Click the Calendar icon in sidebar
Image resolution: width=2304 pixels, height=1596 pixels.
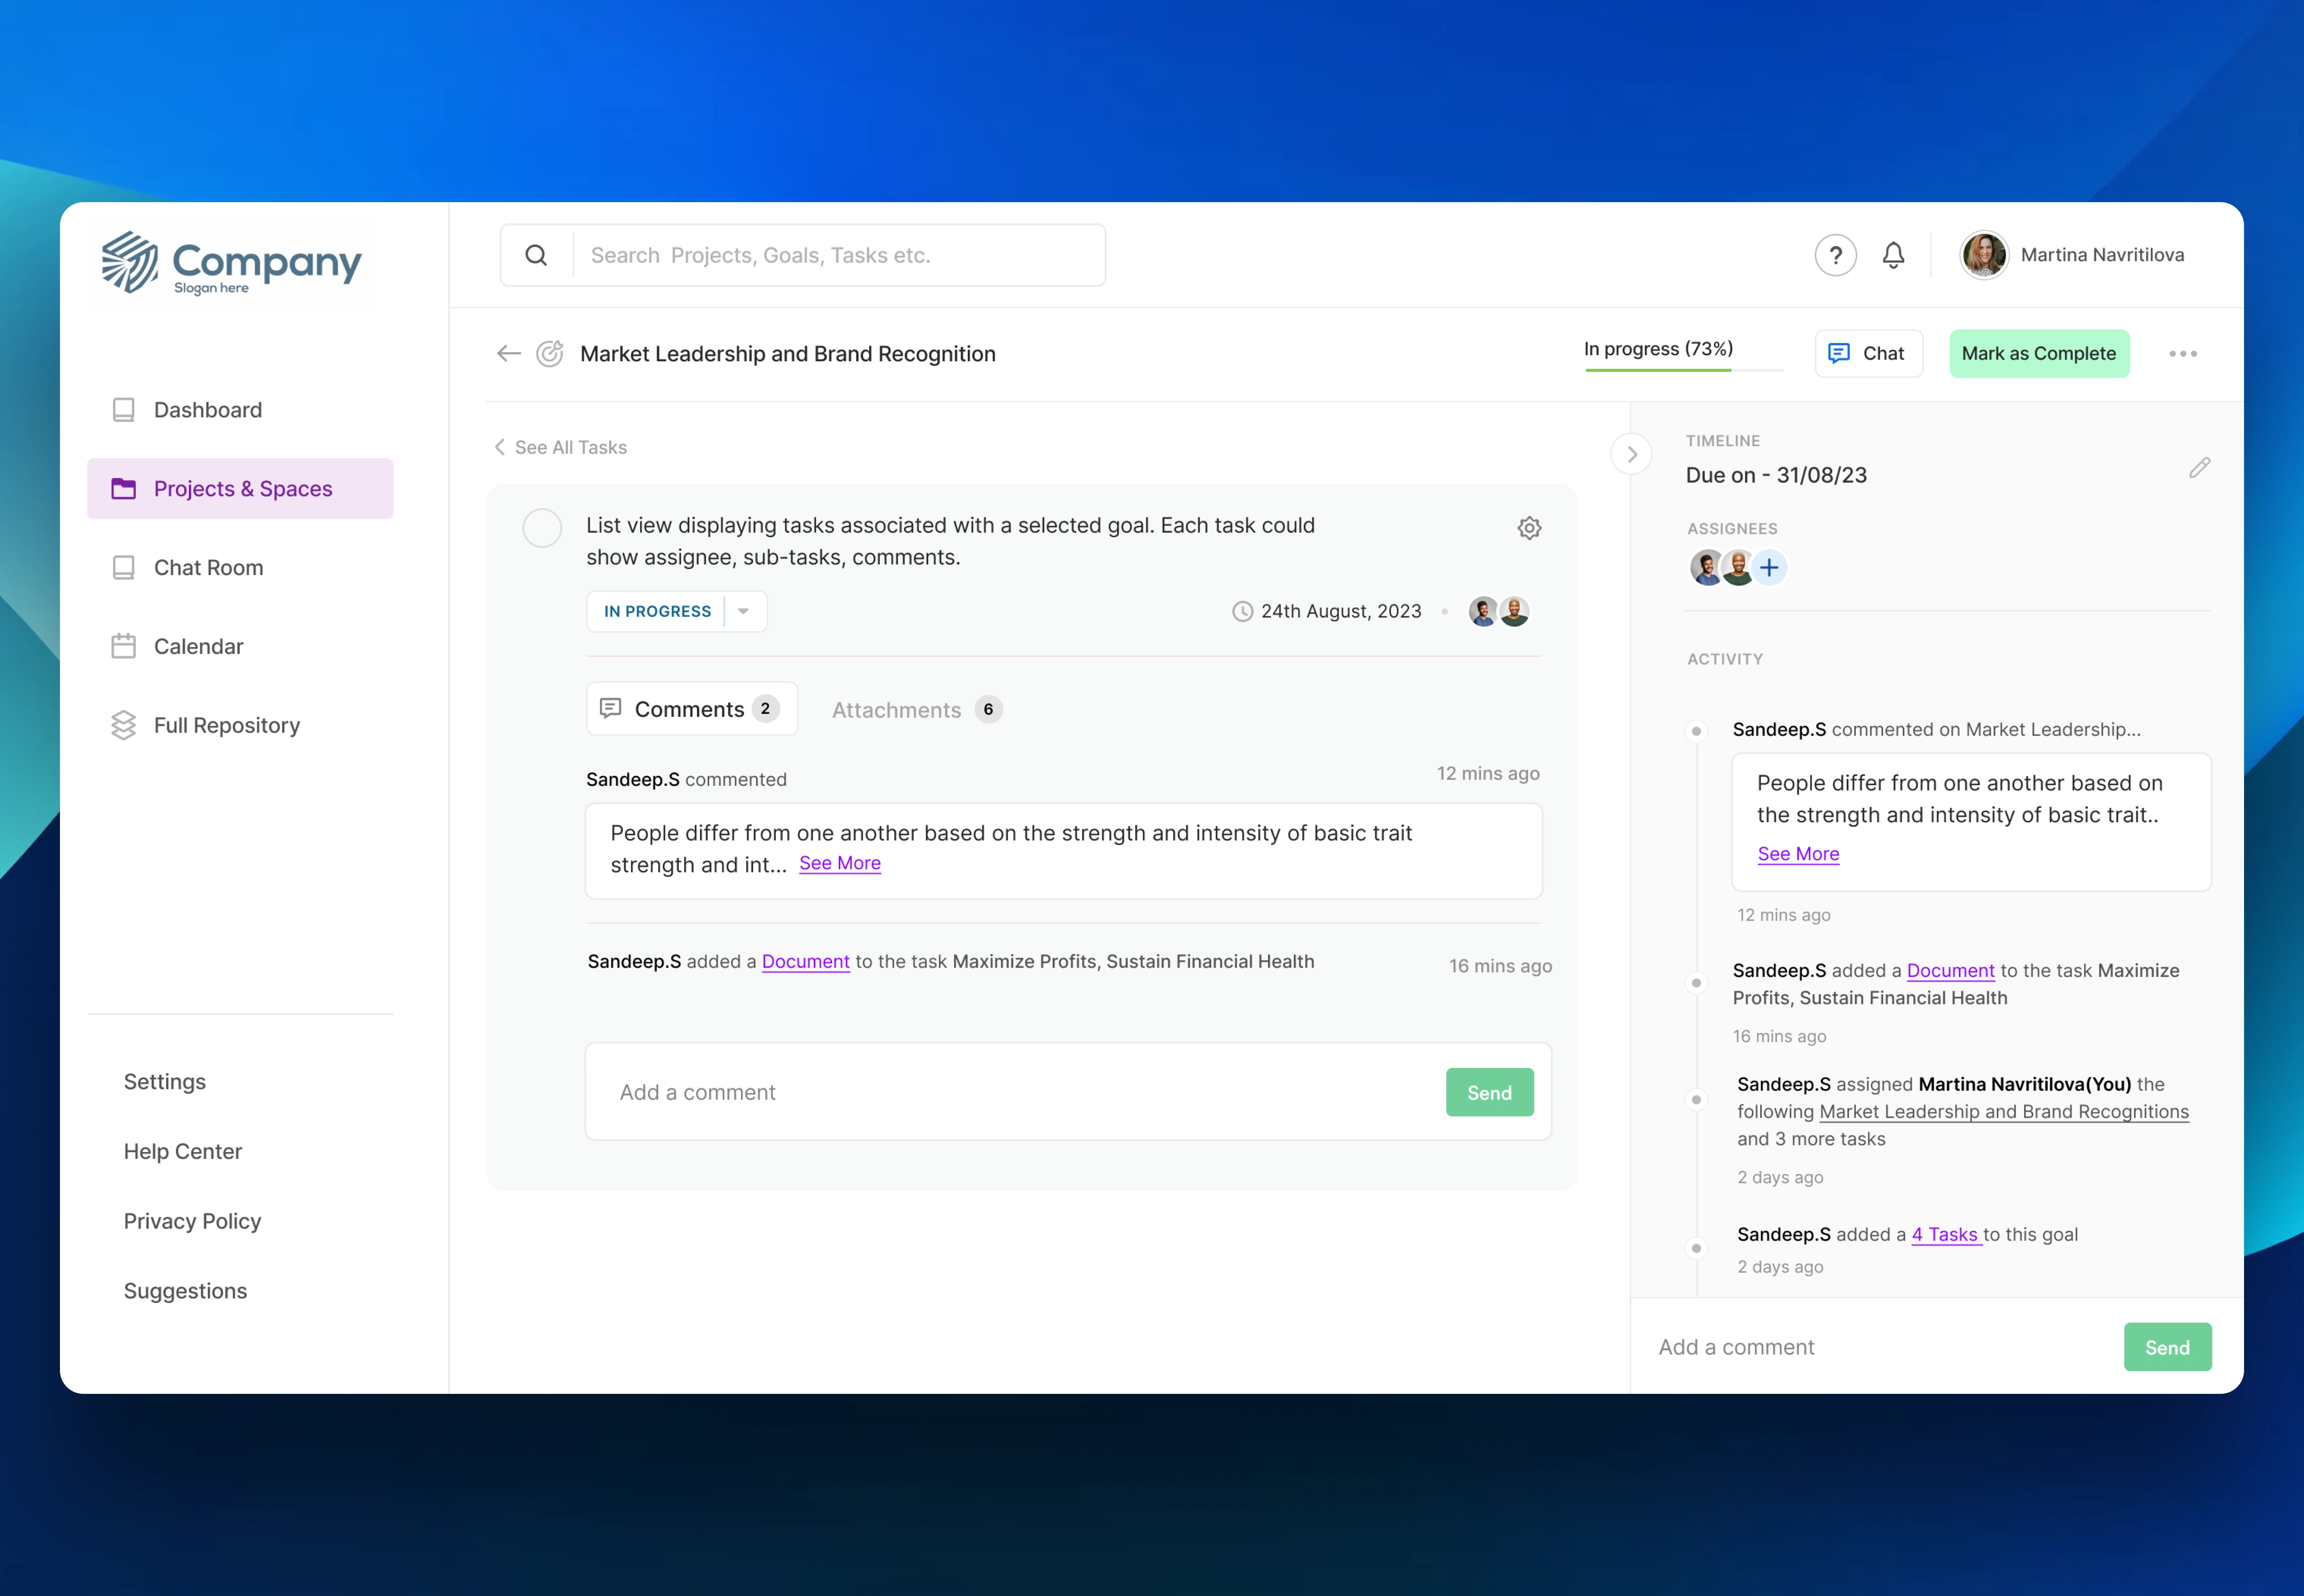coord(123,646)
